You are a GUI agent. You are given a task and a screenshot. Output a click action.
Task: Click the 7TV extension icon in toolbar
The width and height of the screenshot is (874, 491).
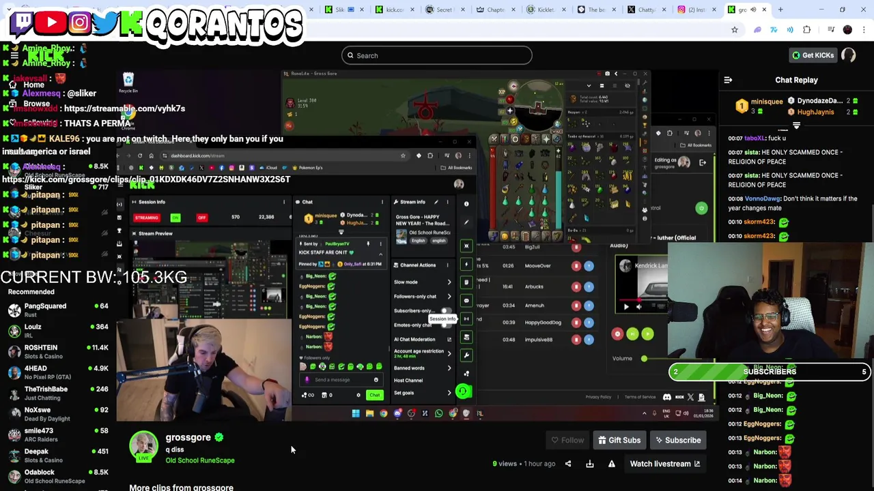(774, 29)
